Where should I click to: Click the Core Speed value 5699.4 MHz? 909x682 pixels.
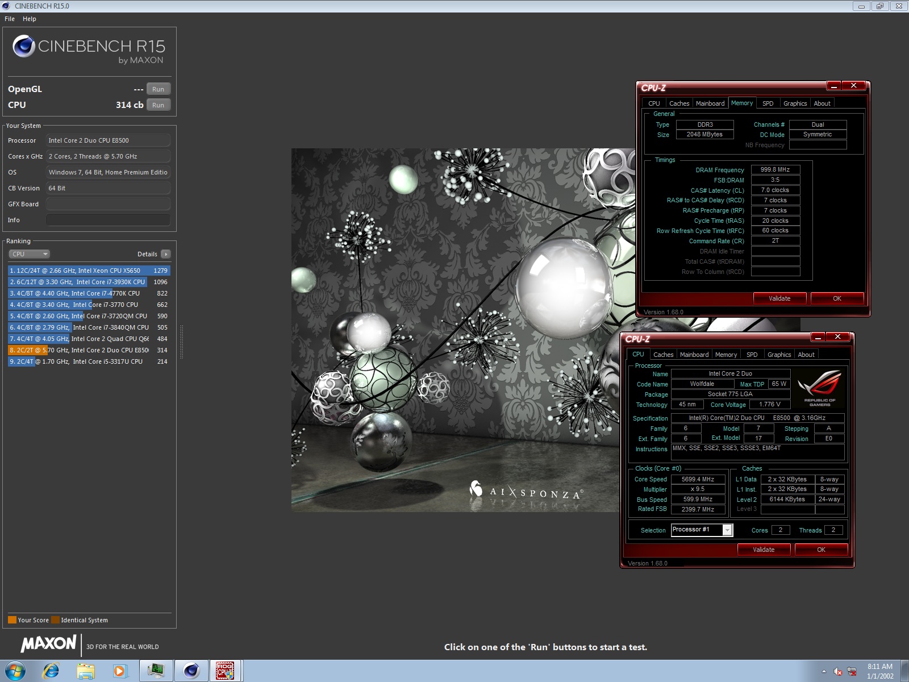click(698, 479)
